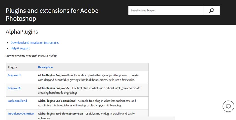Screen dimensions: 236x120
Task: Click the bold AlphaPlugins EngraverIII name
Action: click(54, 75)
